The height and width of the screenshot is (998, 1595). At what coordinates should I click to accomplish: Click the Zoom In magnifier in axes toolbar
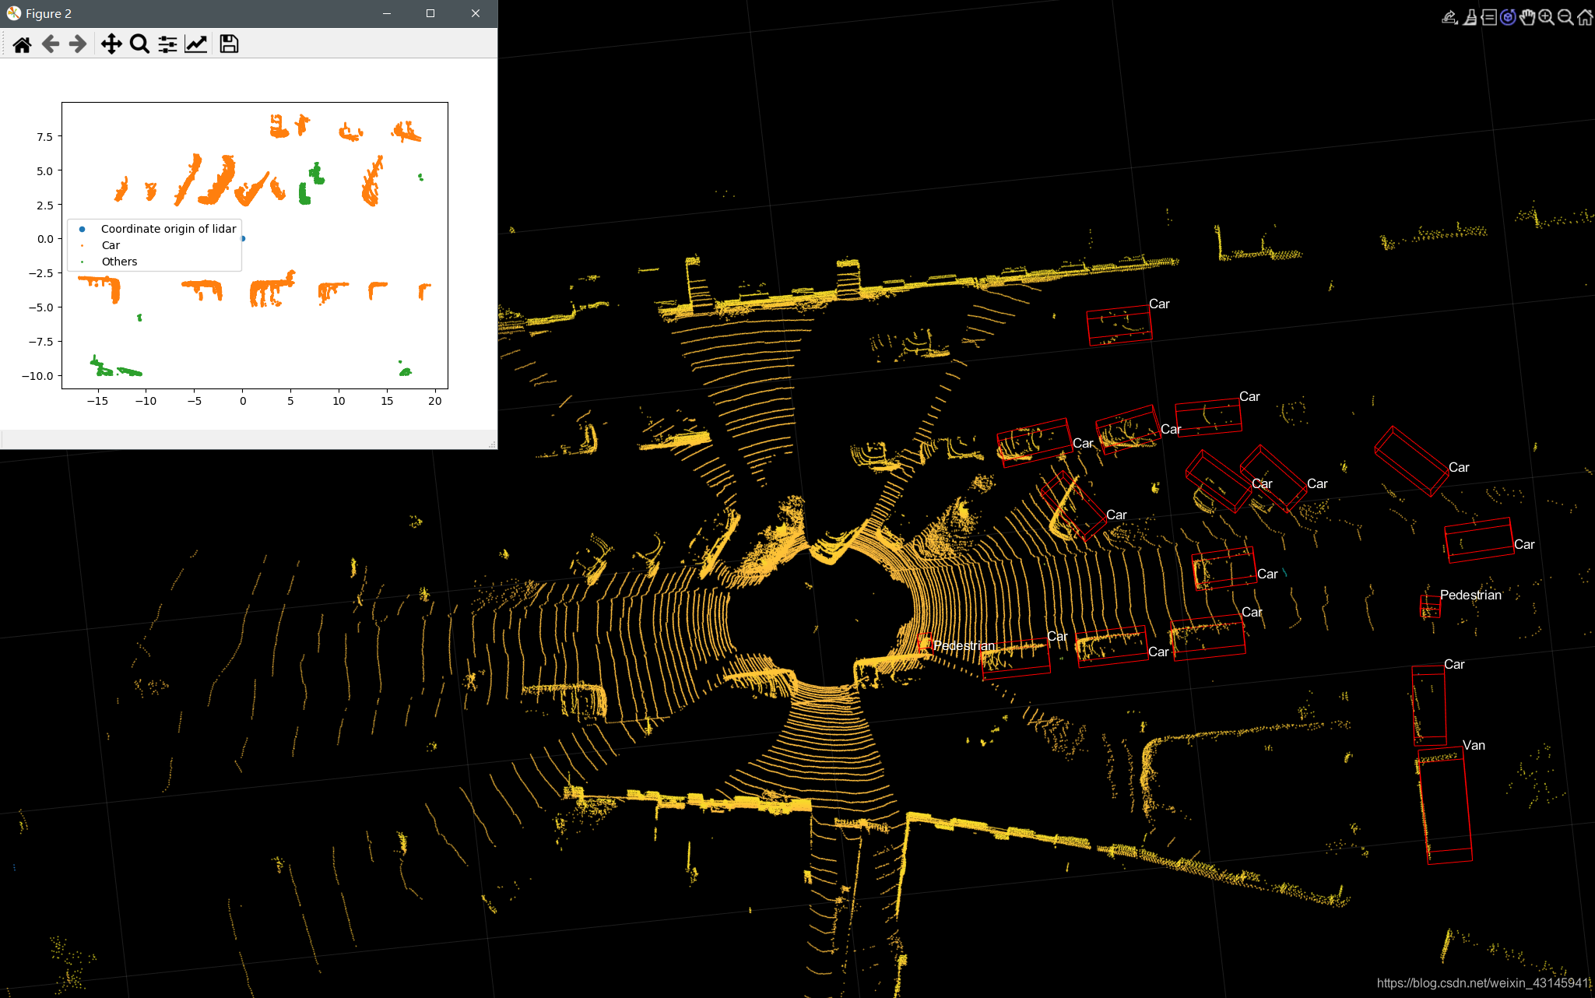point(1546,17)
